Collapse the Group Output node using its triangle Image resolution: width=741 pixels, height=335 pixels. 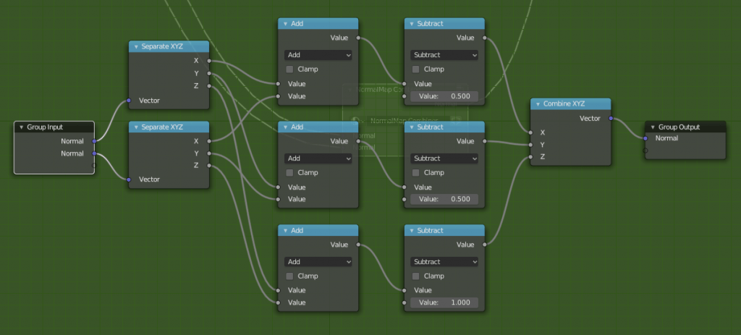(x=653, y=127)
